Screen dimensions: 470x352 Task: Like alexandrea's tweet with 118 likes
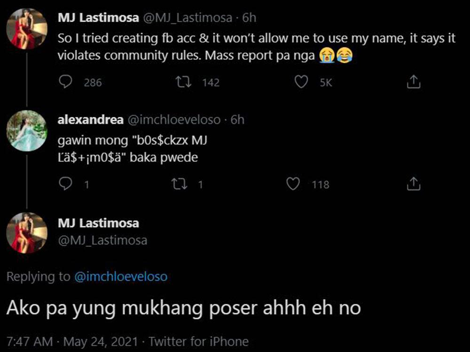(x=293, y=184)
